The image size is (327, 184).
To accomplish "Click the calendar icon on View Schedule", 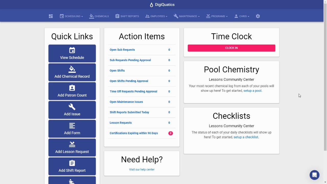I will (72, 50).
